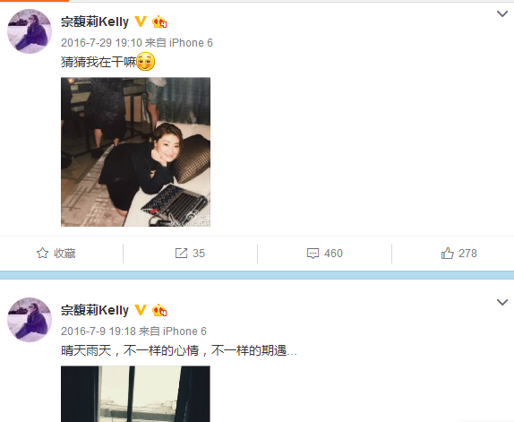Click the 278 like count
Viewport: 514px width, 422px height.
[x=467, y=254]
